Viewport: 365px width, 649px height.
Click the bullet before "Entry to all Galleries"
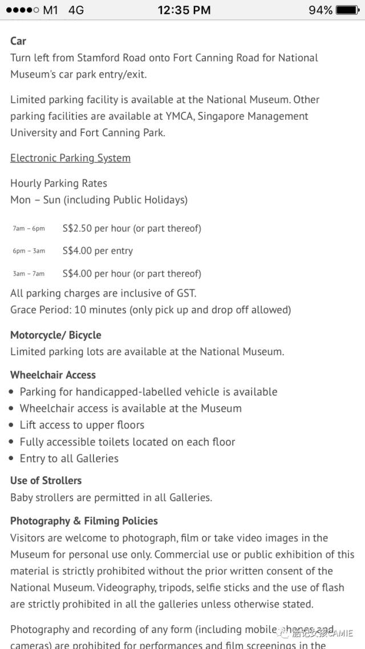click(x=13, y=459)
